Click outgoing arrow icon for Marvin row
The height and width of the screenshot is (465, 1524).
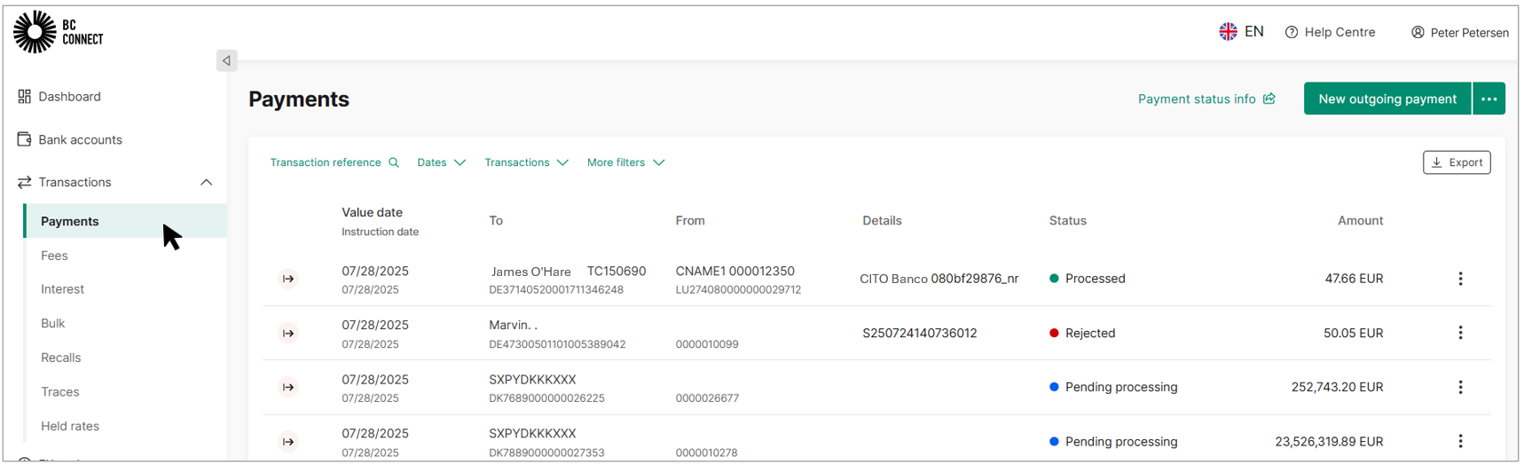pos(288,334)
